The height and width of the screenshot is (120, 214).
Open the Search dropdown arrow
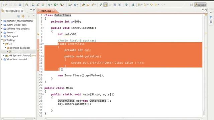click(x=95, y=5)
